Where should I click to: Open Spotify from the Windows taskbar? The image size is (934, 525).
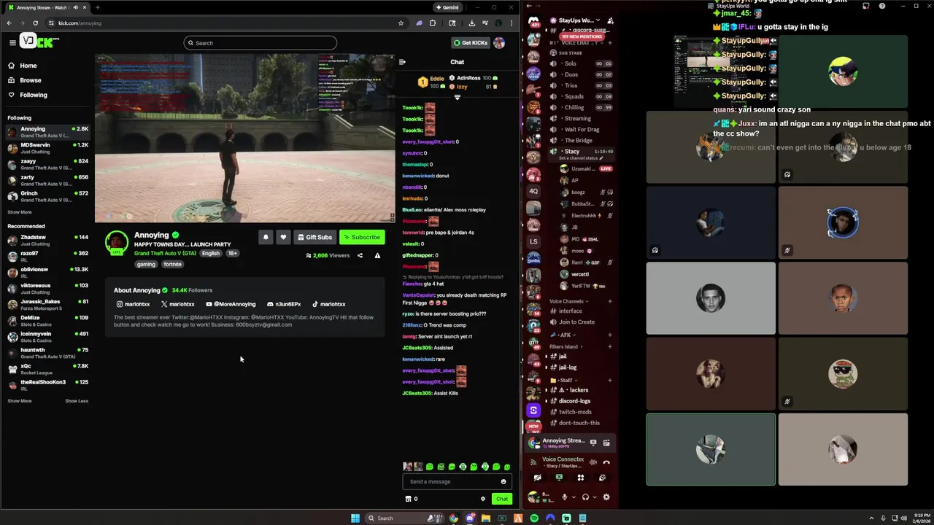pos(534,518)
